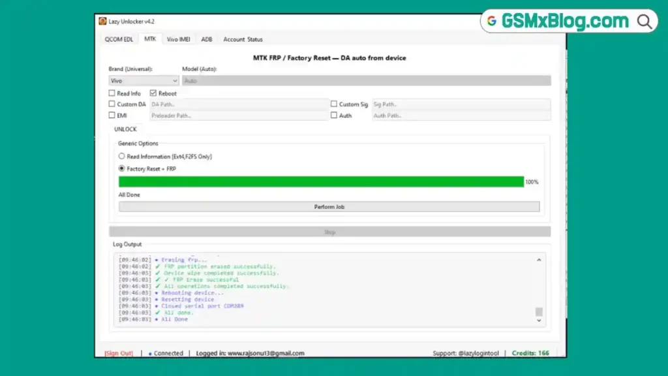Click the All Done status text
This screenshot has height=376, width=668.
pyautogui.click(x=129, y=195)
